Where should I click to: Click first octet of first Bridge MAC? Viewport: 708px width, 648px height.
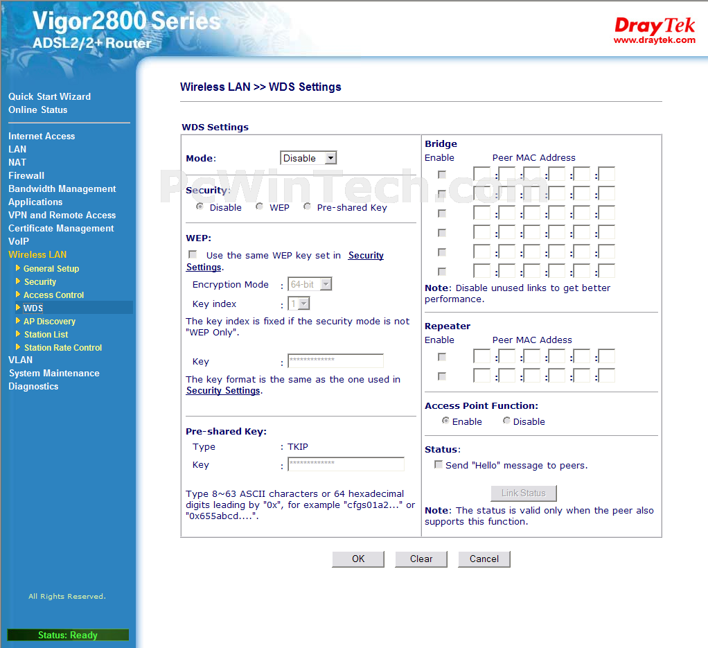(x=481, y=174)
